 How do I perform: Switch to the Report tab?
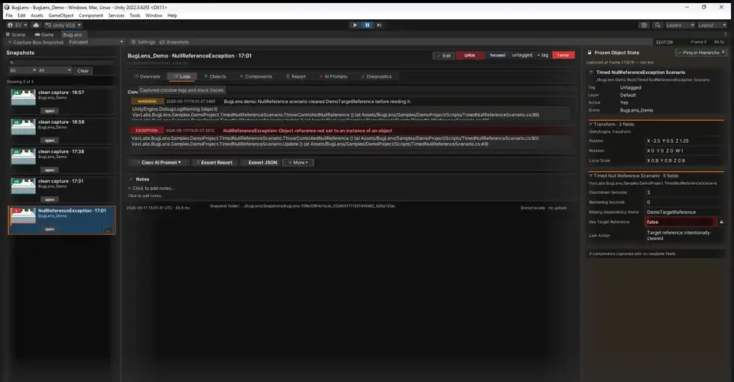point(296,76)
